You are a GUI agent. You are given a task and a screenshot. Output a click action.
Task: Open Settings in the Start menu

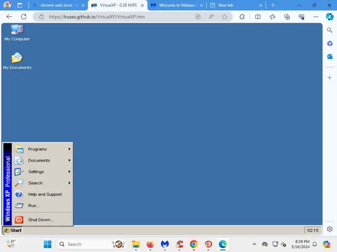click(42, 172)
